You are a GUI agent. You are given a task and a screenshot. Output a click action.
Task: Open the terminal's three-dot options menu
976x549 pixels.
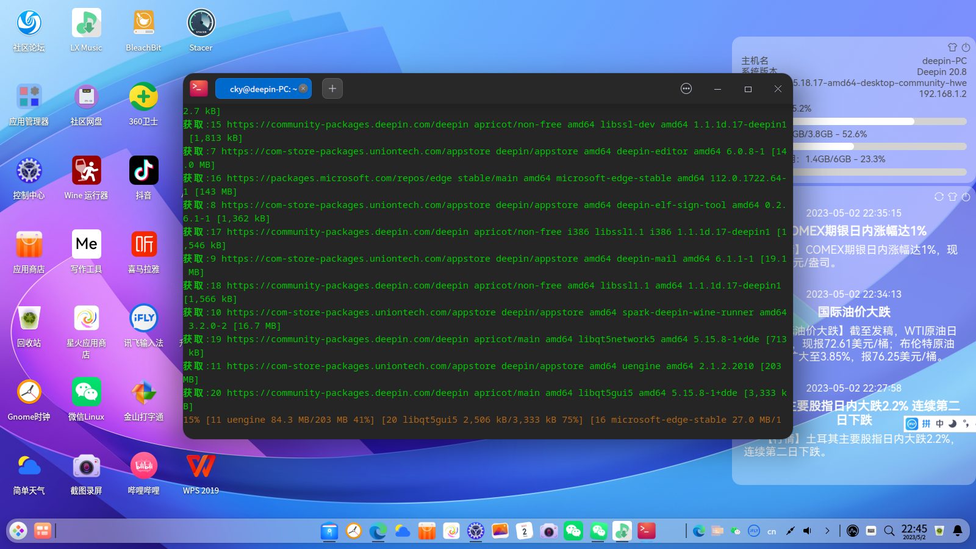click(x=686, y=88)
